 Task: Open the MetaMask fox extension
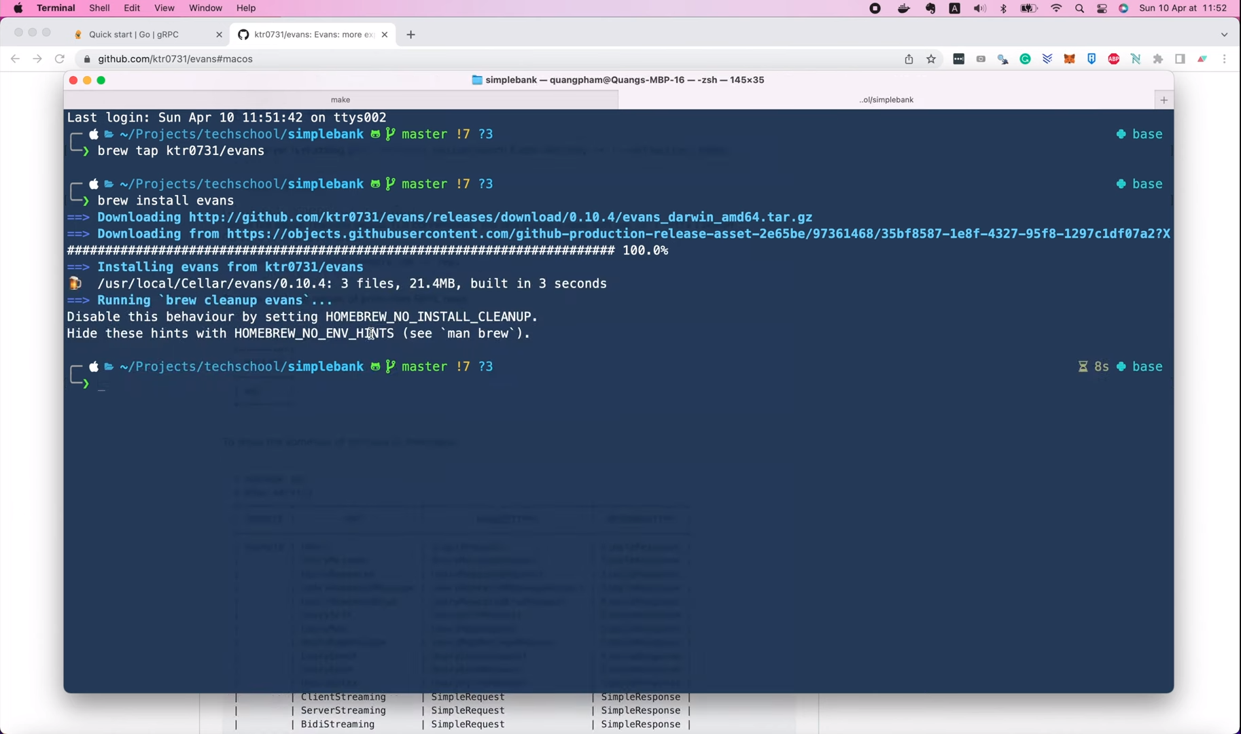(x=1069, y=59)
